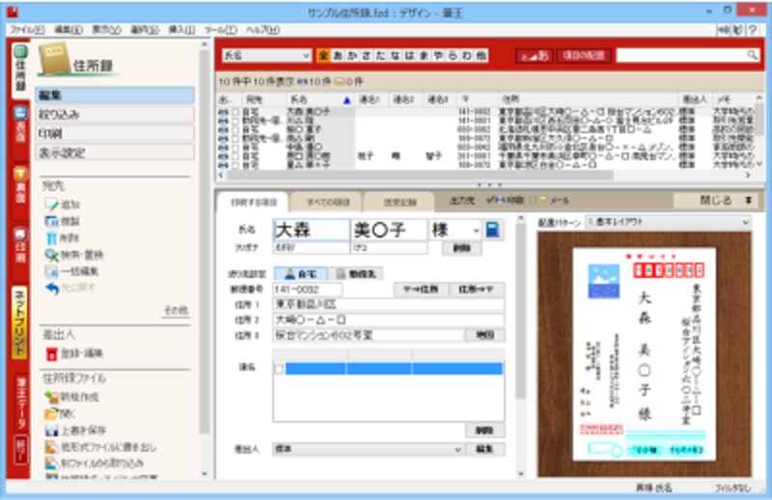Click the 項目の配置 button

(584, 55)
